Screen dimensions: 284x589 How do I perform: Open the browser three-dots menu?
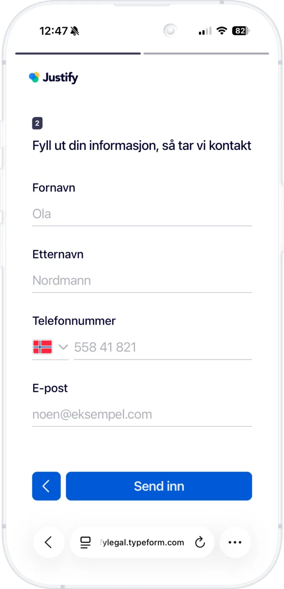[235, 543]
